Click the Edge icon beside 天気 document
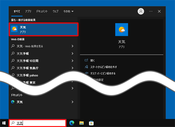175x127 pixels. click(x=13, y=102)
